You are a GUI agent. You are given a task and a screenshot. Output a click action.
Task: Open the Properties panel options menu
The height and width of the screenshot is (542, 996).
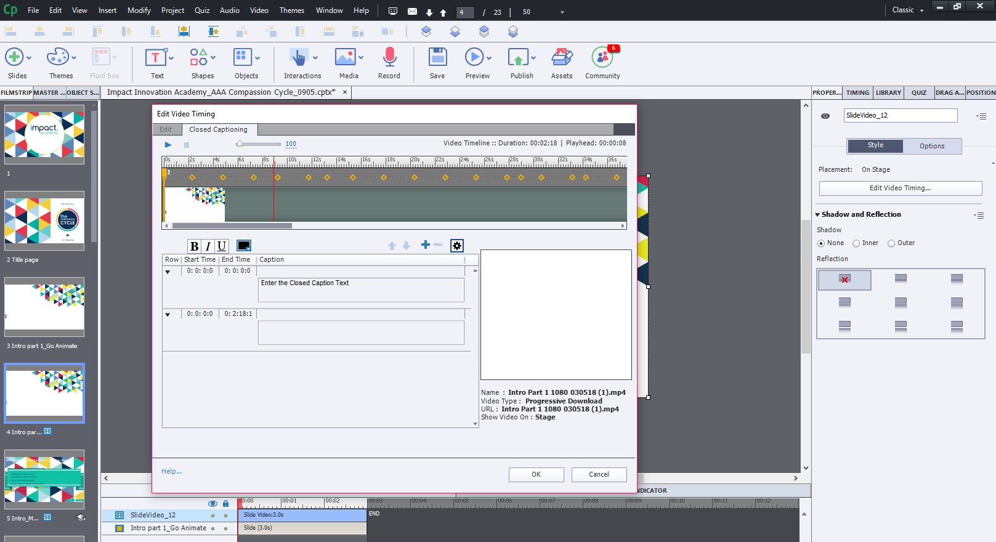pyautogui.click(x=982, y=116)
